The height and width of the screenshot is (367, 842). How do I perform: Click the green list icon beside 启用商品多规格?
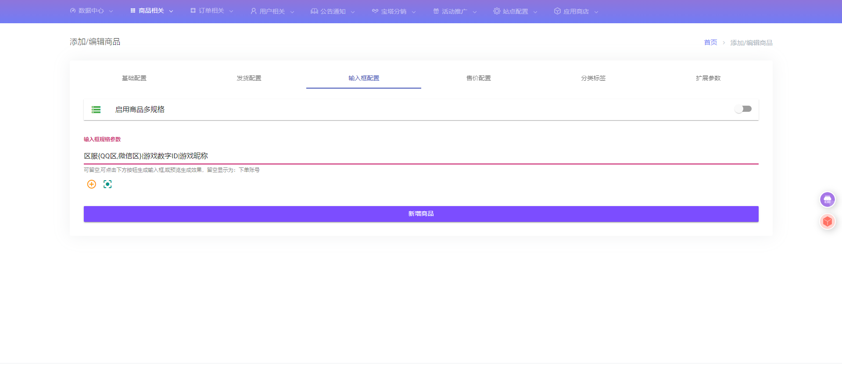[96, 110]
